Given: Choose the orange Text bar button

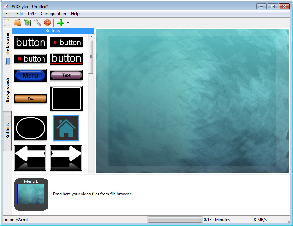Looking at the screenshot, I should (x=30, y=98).
